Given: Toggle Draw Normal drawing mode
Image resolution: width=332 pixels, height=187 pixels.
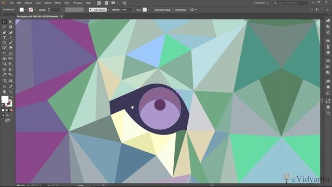Looking at the screenshot, I should (x=3, y=115).
